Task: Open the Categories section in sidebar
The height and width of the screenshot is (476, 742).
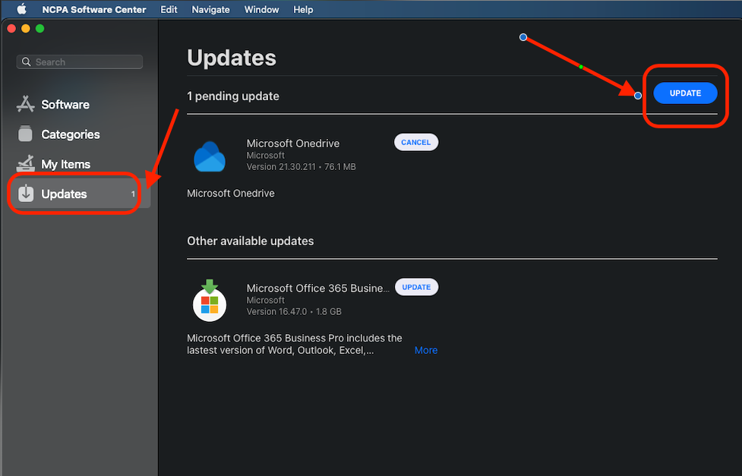Action: [70, 134]
